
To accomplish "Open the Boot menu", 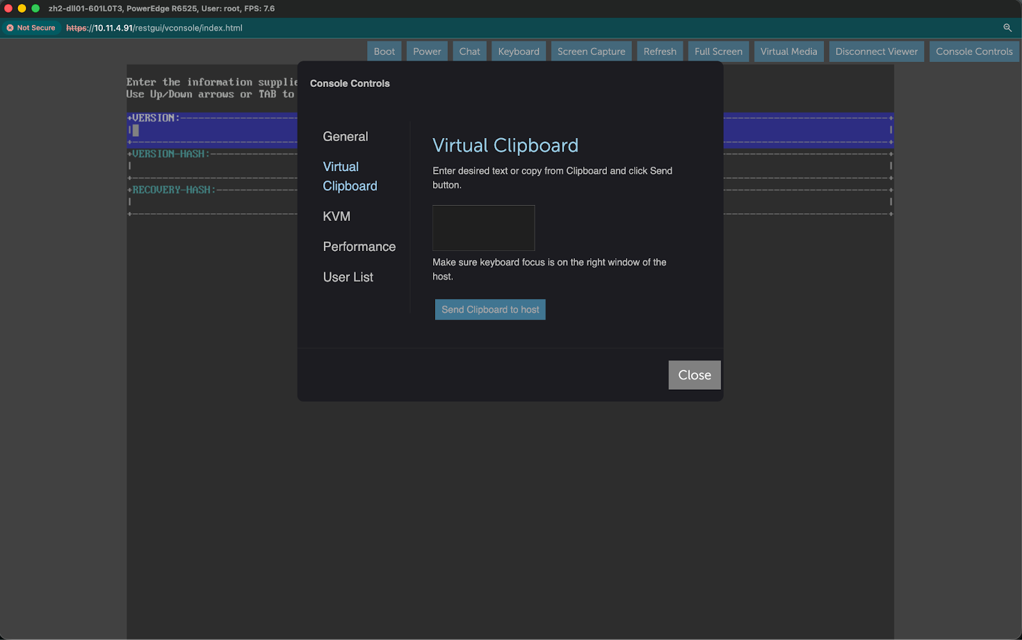I will (x=384, y=51).
